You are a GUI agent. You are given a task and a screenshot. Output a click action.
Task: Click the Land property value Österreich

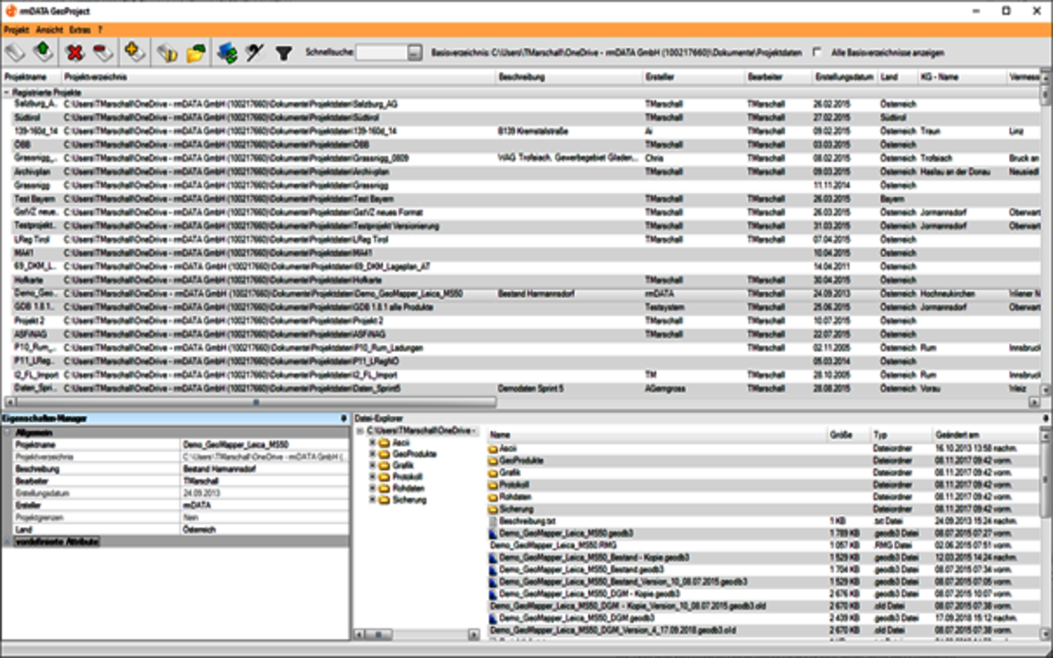[x=265, y=530]
